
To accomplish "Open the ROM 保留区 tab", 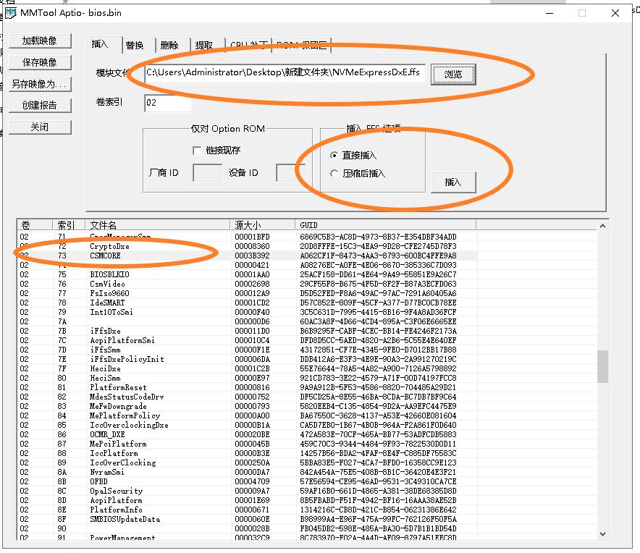I will (x=302, y=46).
